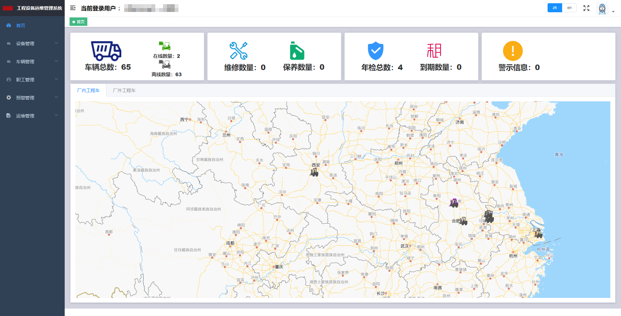621x316 pixels.
Task: Expand the 设备管理 sidebar menu
Action: (x=32, y=44)
